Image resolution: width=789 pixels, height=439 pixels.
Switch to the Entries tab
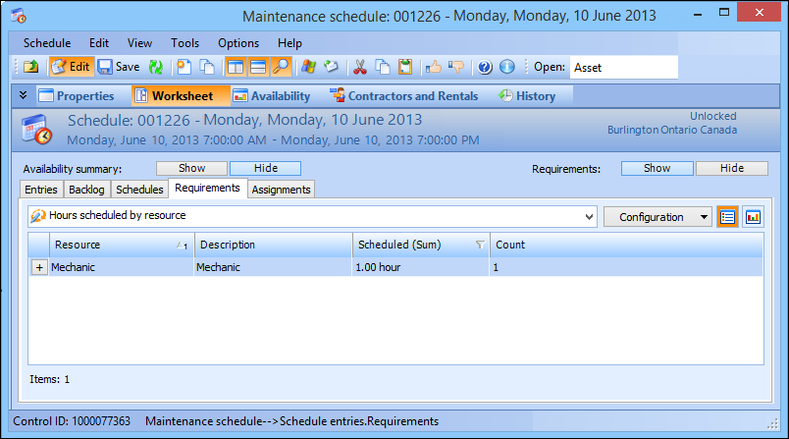coord(41,190)
